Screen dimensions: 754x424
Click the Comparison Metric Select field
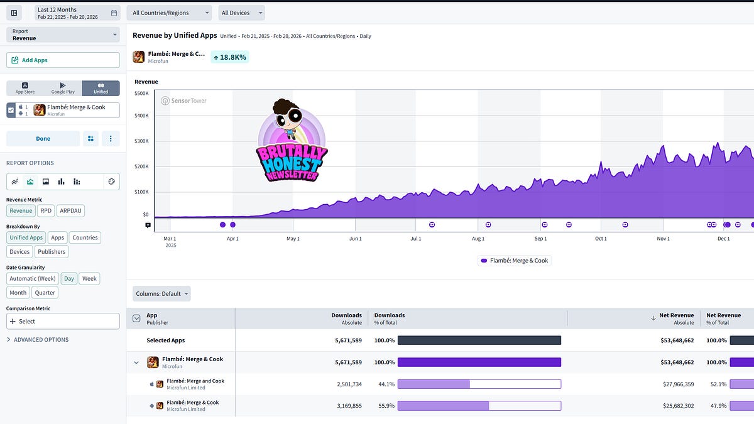[x=63, y=321]
